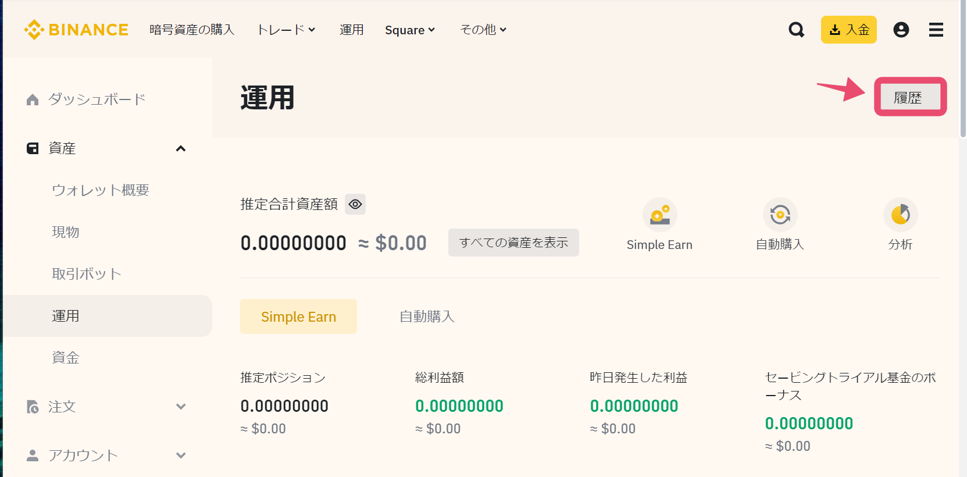The image size is (967, 477).
Task: Select 運用 in the sidebar
Action: click(108, 316)
